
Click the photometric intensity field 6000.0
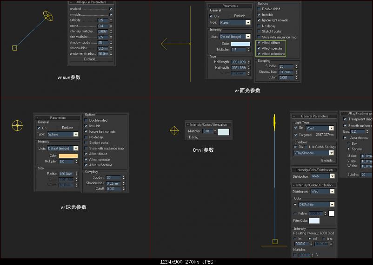point(302,244)
